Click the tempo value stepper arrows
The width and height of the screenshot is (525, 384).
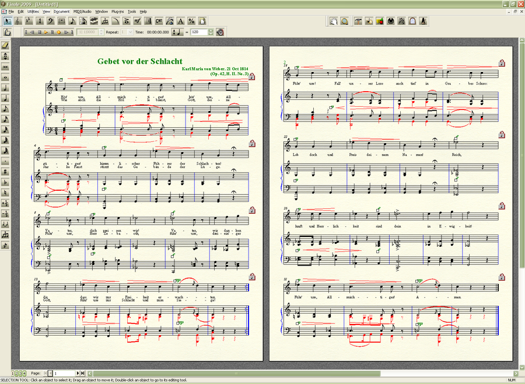tap(211, 32)
